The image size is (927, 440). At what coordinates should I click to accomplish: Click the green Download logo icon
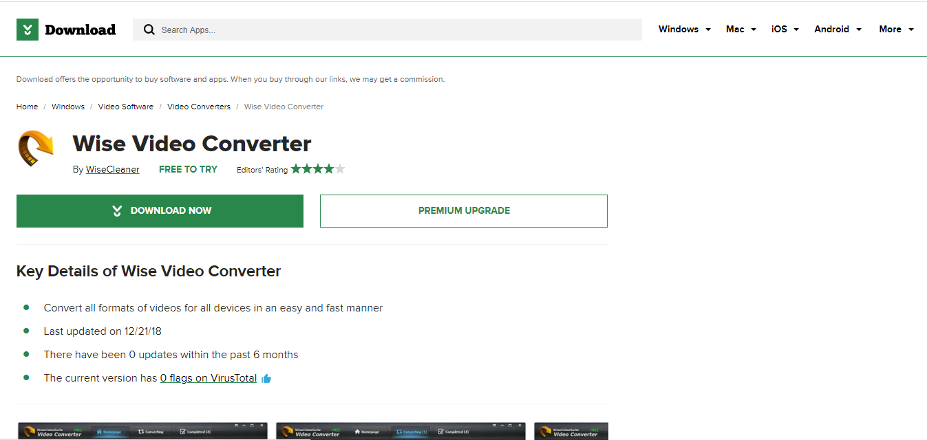tap(28, 30)
